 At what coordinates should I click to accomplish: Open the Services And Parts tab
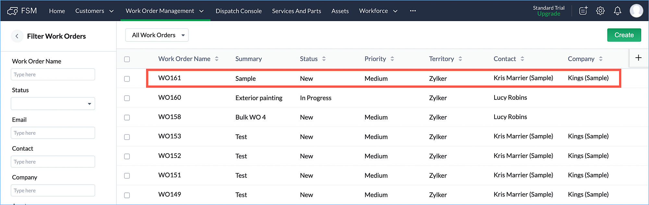(x=296, y=11)
